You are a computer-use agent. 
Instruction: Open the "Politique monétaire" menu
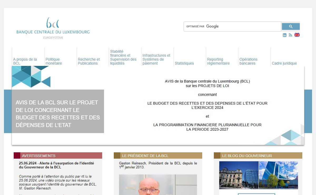(61, 61)
